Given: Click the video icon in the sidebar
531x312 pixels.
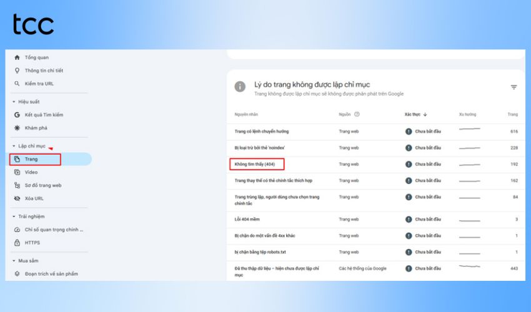Looking at the screenshot, I should tap(17, 172).
